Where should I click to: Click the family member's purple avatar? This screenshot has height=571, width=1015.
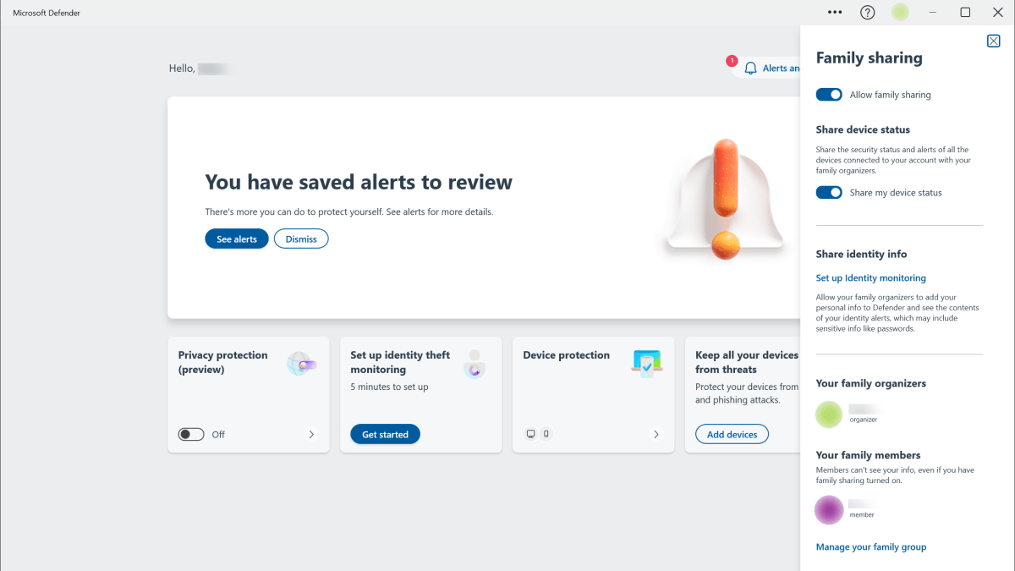coord(829,509)
